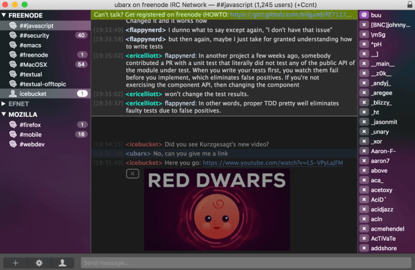
Task: Collapse the MOZILLA server group
Action: (x=4, y=114)
